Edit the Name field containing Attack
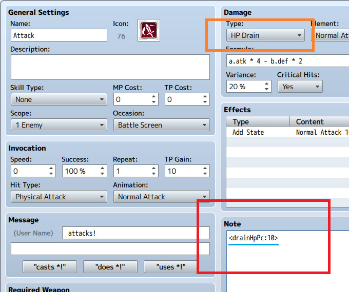Screen dimensions: 349x292 tap(59, 35)
